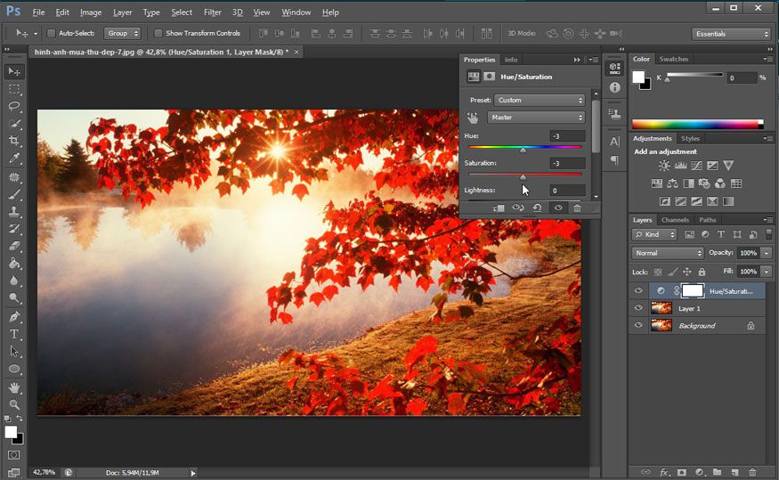Open the Layer menu
Screen dimensions: 779x480
(122, 12)
